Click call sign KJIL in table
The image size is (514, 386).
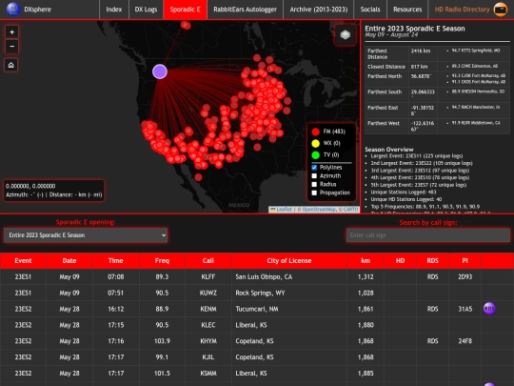(x=208, y=357)
